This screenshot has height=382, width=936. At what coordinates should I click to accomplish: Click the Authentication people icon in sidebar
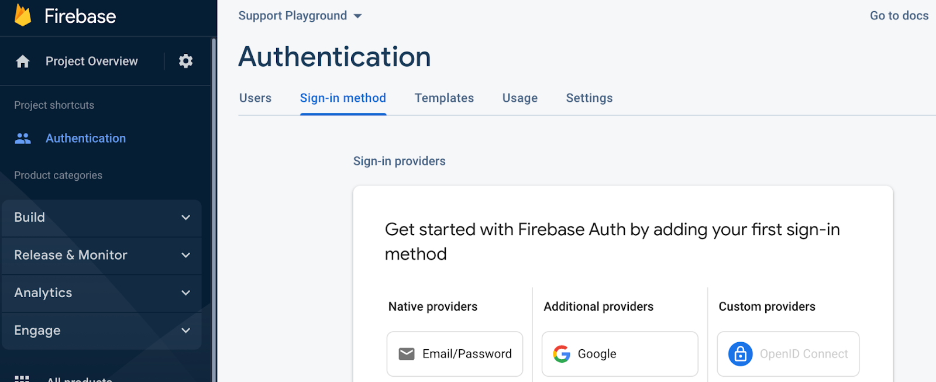click(x=23, y=139)
